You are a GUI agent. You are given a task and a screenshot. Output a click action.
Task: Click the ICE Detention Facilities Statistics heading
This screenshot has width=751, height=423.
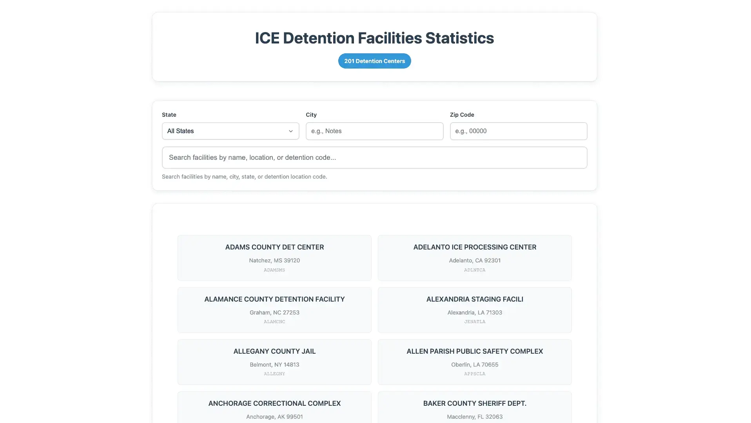[374, 38]
